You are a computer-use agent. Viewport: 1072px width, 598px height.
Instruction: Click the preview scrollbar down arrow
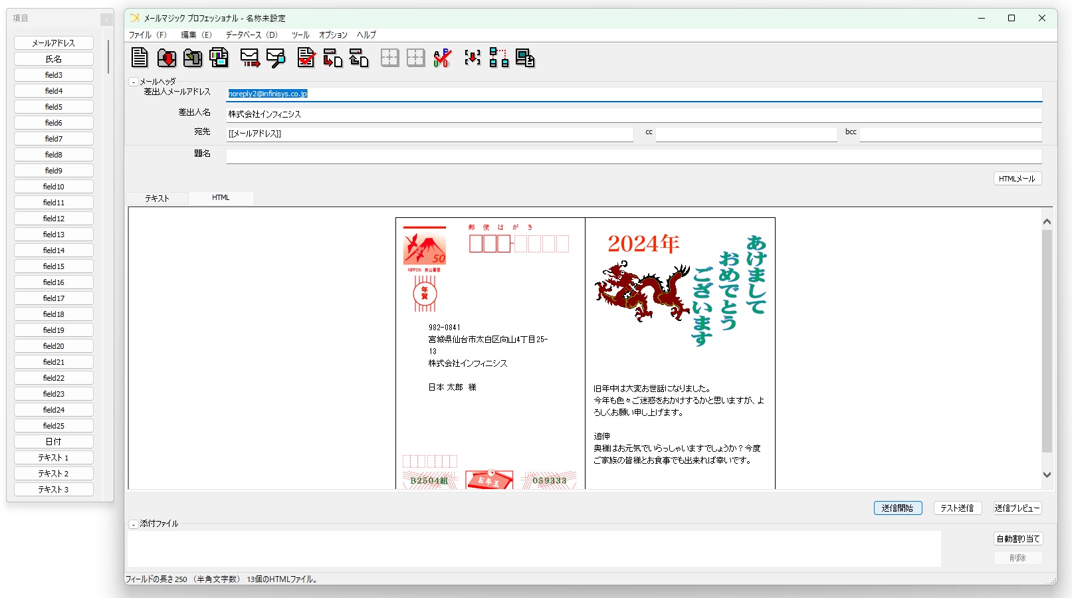1047,474
